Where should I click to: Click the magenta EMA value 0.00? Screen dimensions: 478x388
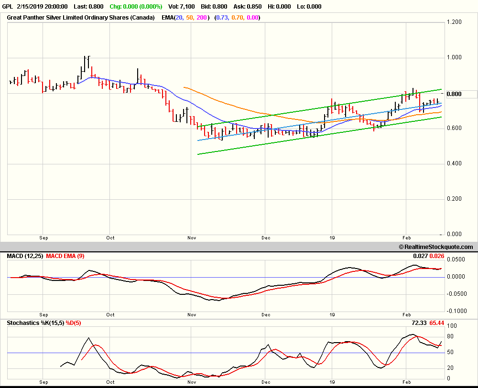click(x=252, y=17)
